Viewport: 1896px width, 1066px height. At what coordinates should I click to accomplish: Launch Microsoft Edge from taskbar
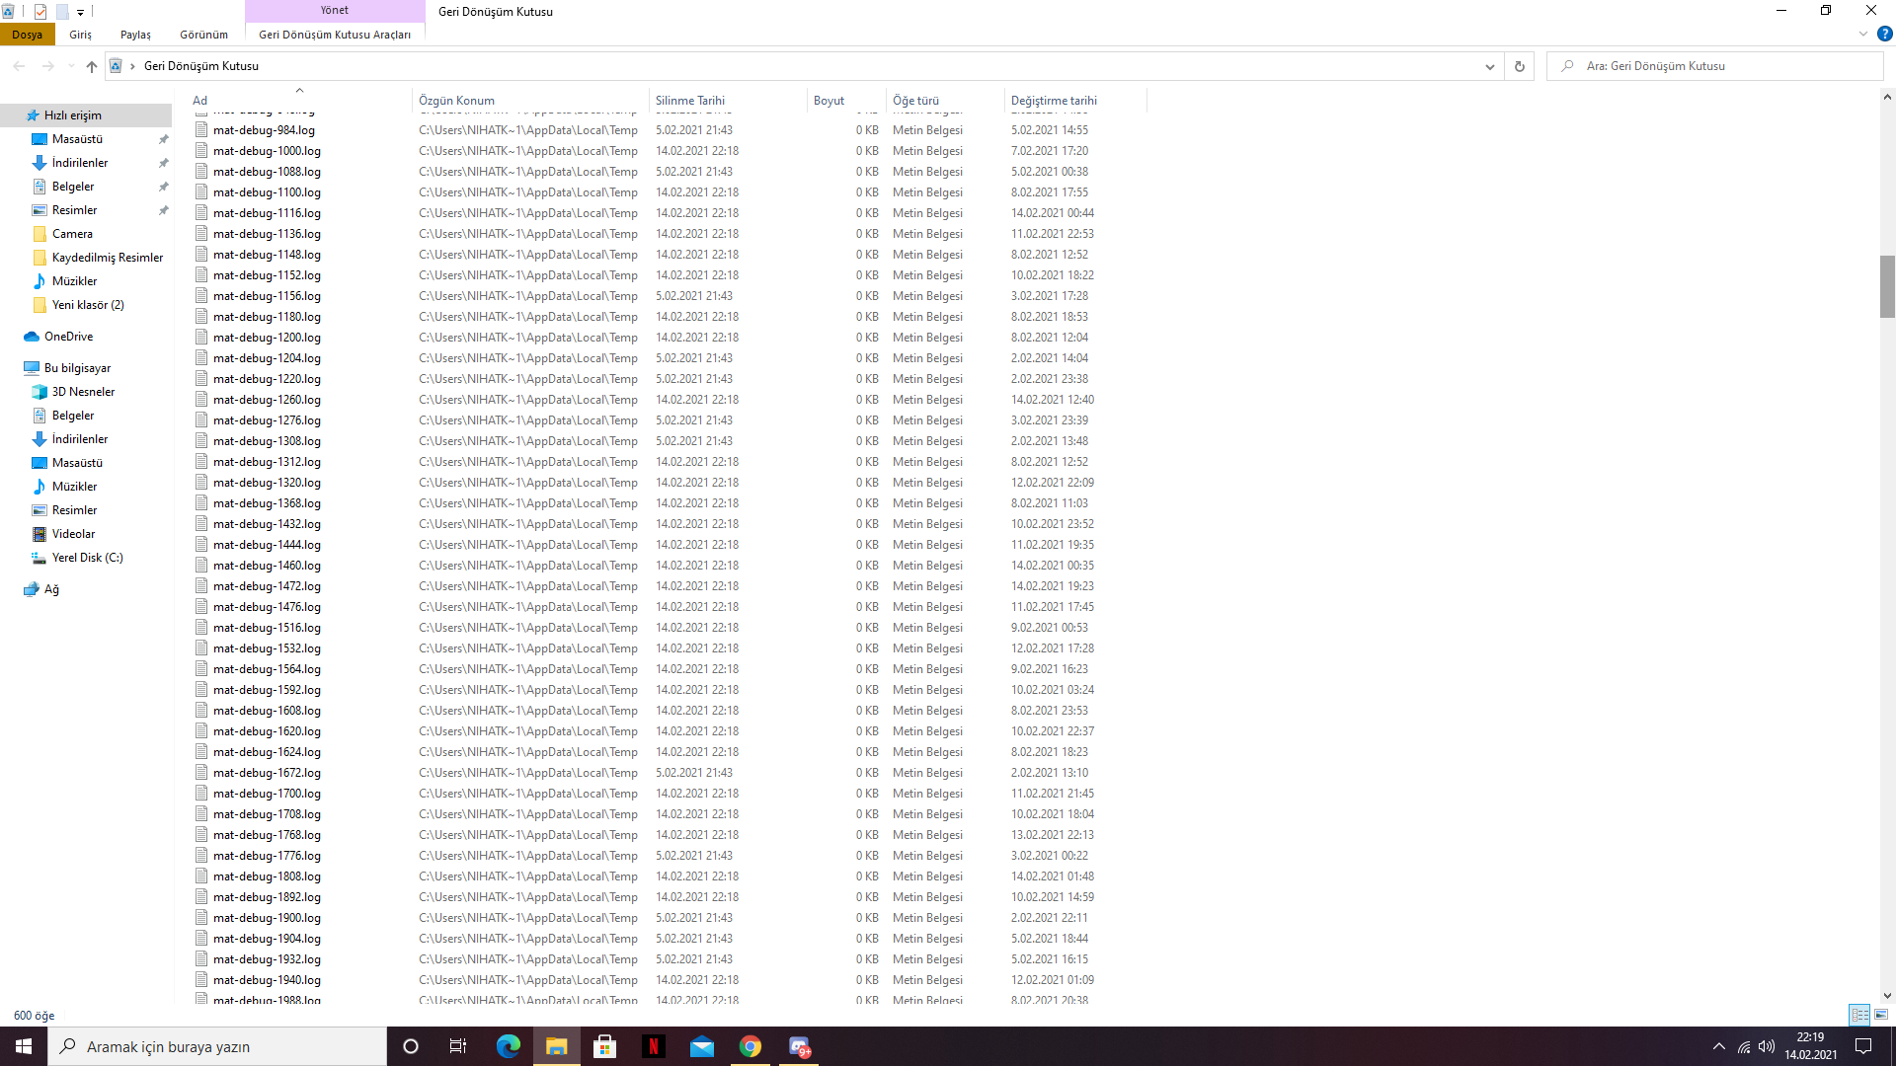click(508, 1046)
